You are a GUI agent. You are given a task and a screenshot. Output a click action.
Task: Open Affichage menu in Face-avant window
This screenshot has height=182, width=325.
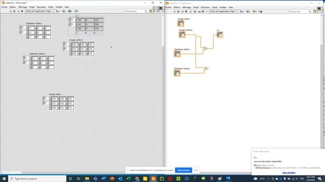point(22,7)
